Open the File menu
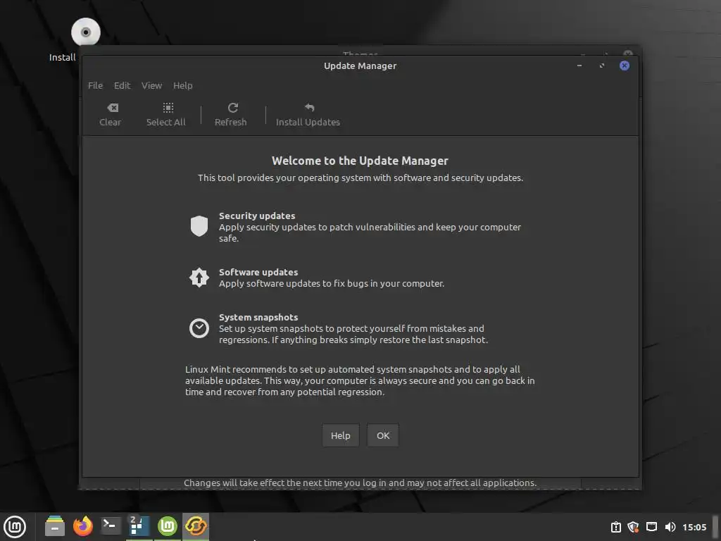 click(x=95, y=85)
